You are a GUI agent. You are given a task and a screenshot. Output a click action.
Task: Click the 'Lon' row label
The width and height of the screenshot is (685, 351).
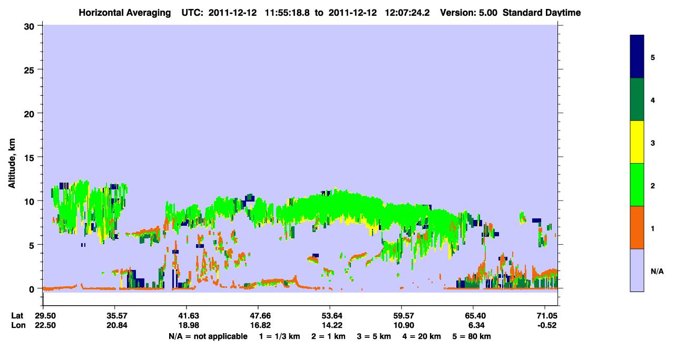[17, 325]
